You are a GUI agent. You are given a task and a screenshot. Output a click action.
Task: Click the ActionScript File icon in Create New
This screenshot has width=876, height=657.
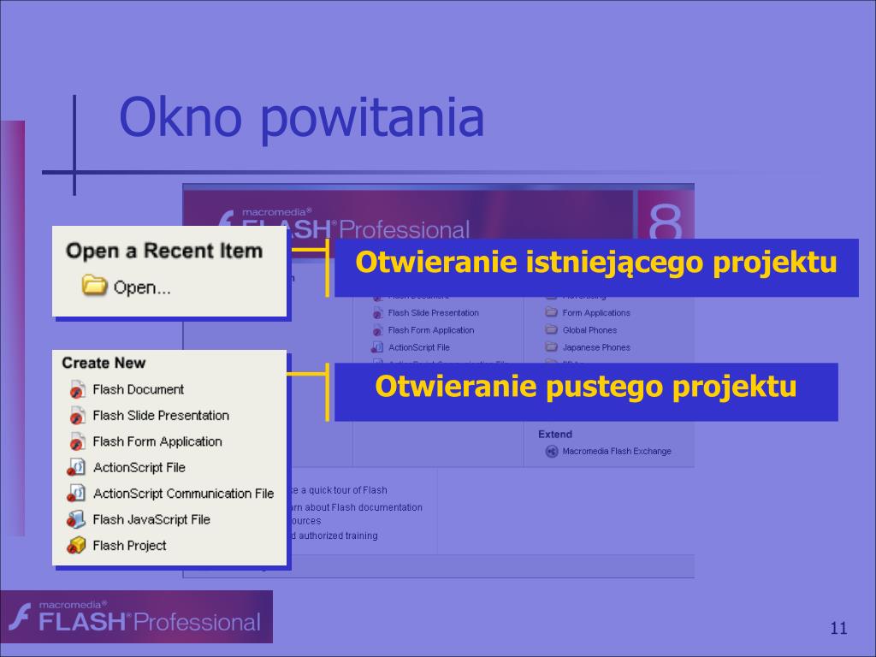76,467
